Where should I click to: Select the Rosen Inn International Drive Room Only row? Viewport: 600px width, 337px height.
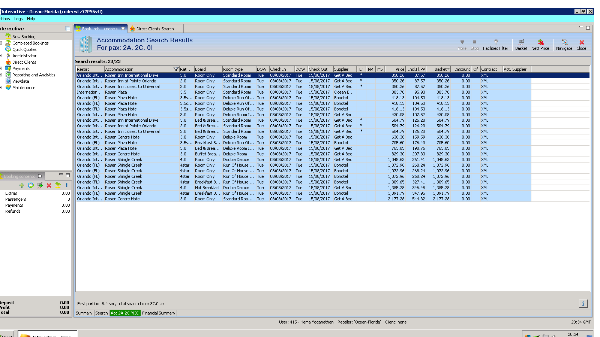333,75
